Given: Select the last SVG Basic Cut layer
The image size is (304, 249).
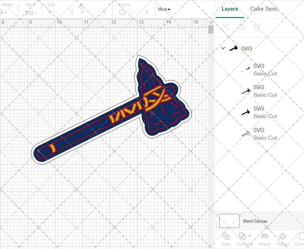Looking at the screenshot, I should tap(264, 134).
